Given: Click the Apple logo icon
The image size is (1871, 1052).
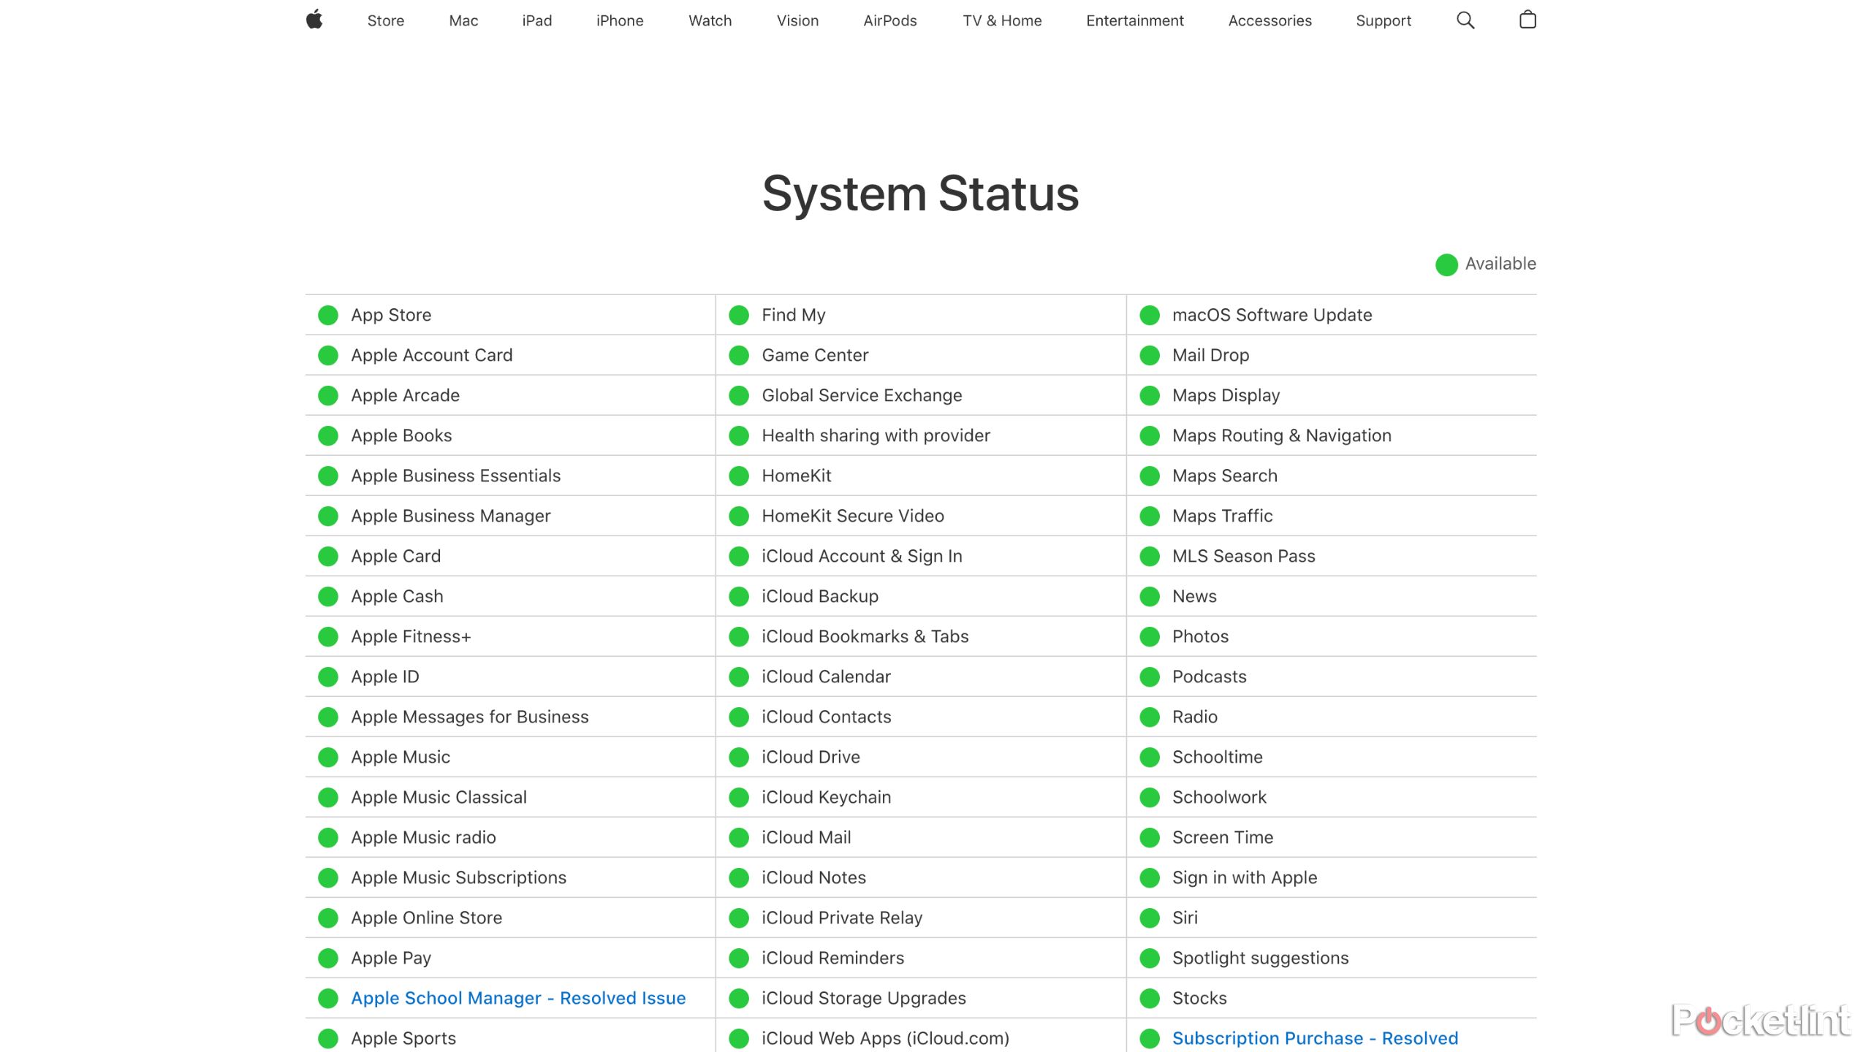Looking at the screenshot, I should tap(314, 20).
